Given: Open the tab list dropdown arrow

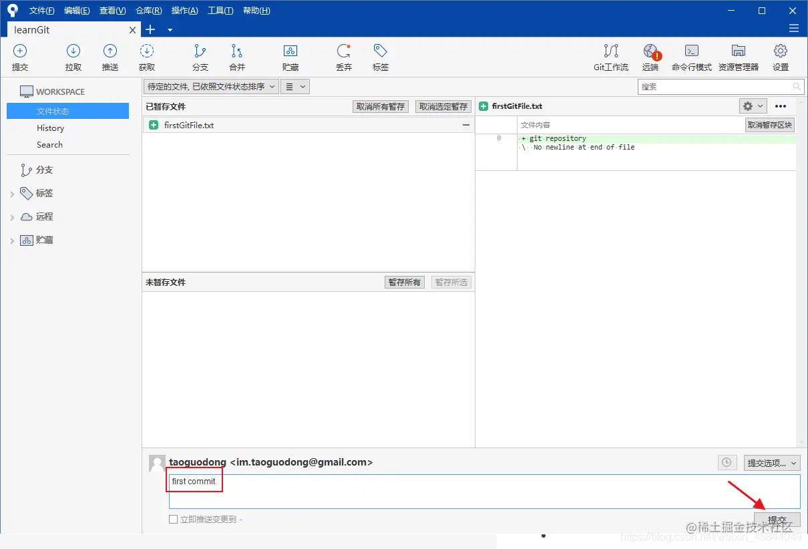Looking at the screenshot, I should (x=170, y=30).
